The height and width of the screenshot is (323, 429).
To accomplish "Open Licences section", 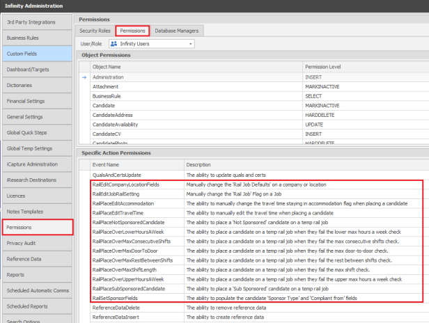I will tap(37, 196).
